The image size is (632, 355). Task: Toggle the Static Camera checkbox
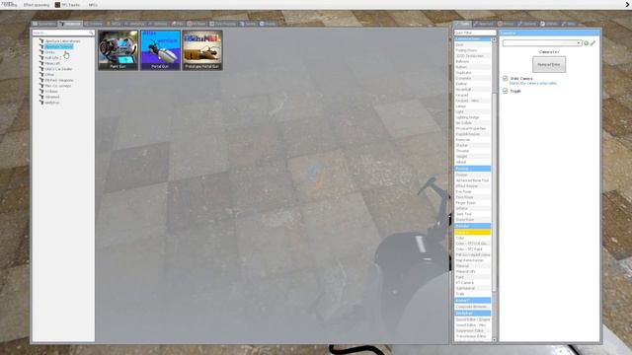505,79
